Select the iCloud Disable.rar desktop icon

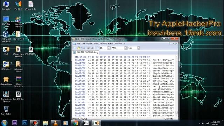19,82
